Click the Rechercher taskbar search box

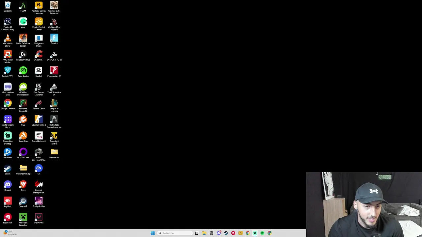(x=174, y=233)
